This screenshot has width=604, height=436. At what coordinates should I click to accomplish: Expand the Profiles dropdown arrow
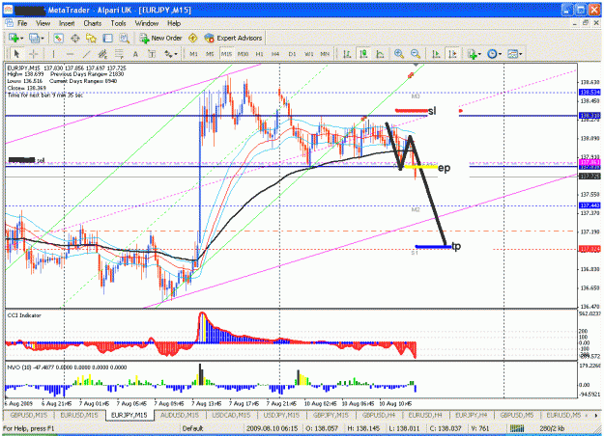[42, 39]
